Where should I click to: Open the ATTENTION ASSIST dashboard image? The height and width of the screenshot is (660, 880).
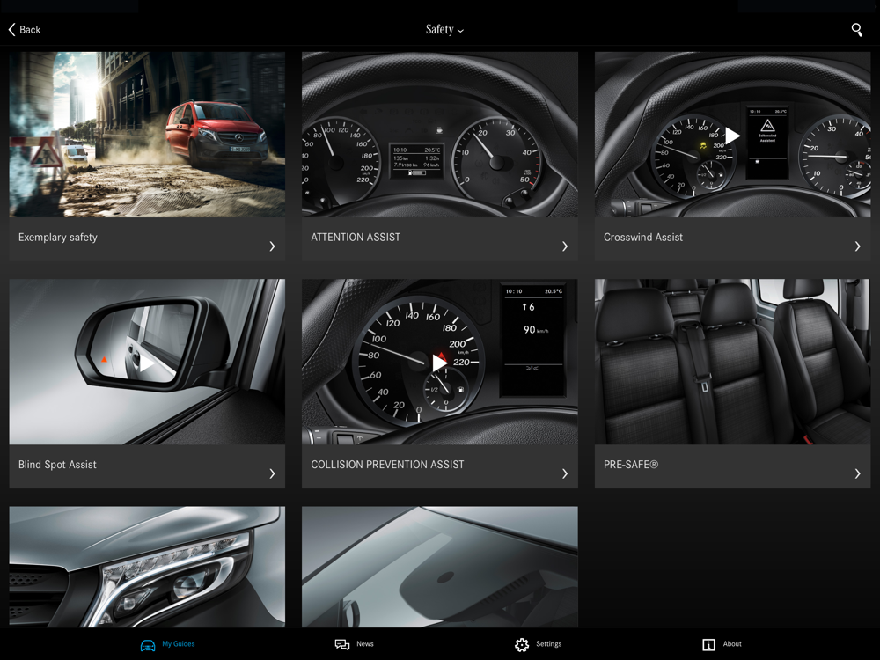point(440,135)
